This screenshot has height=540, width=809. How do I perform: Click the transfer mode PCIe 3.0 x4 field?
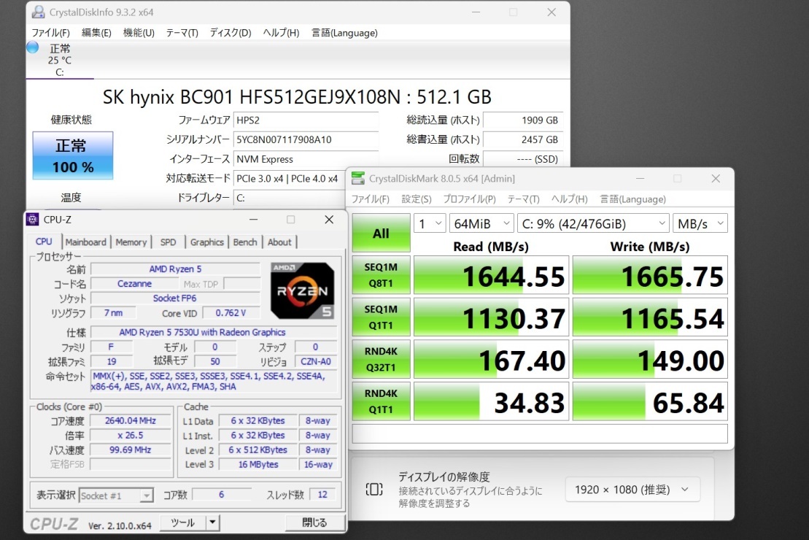(x=290, y=179)
